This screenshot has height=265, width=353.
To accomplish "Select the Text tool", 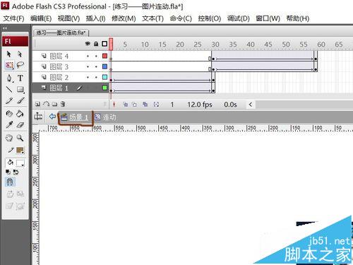I will [20, 78].
